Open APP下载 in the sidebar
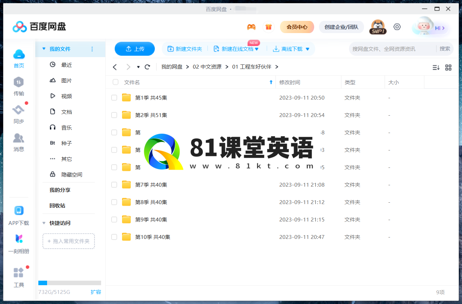Screen dimensions: 462x304 pyautogui.click(x=19, y=216)
